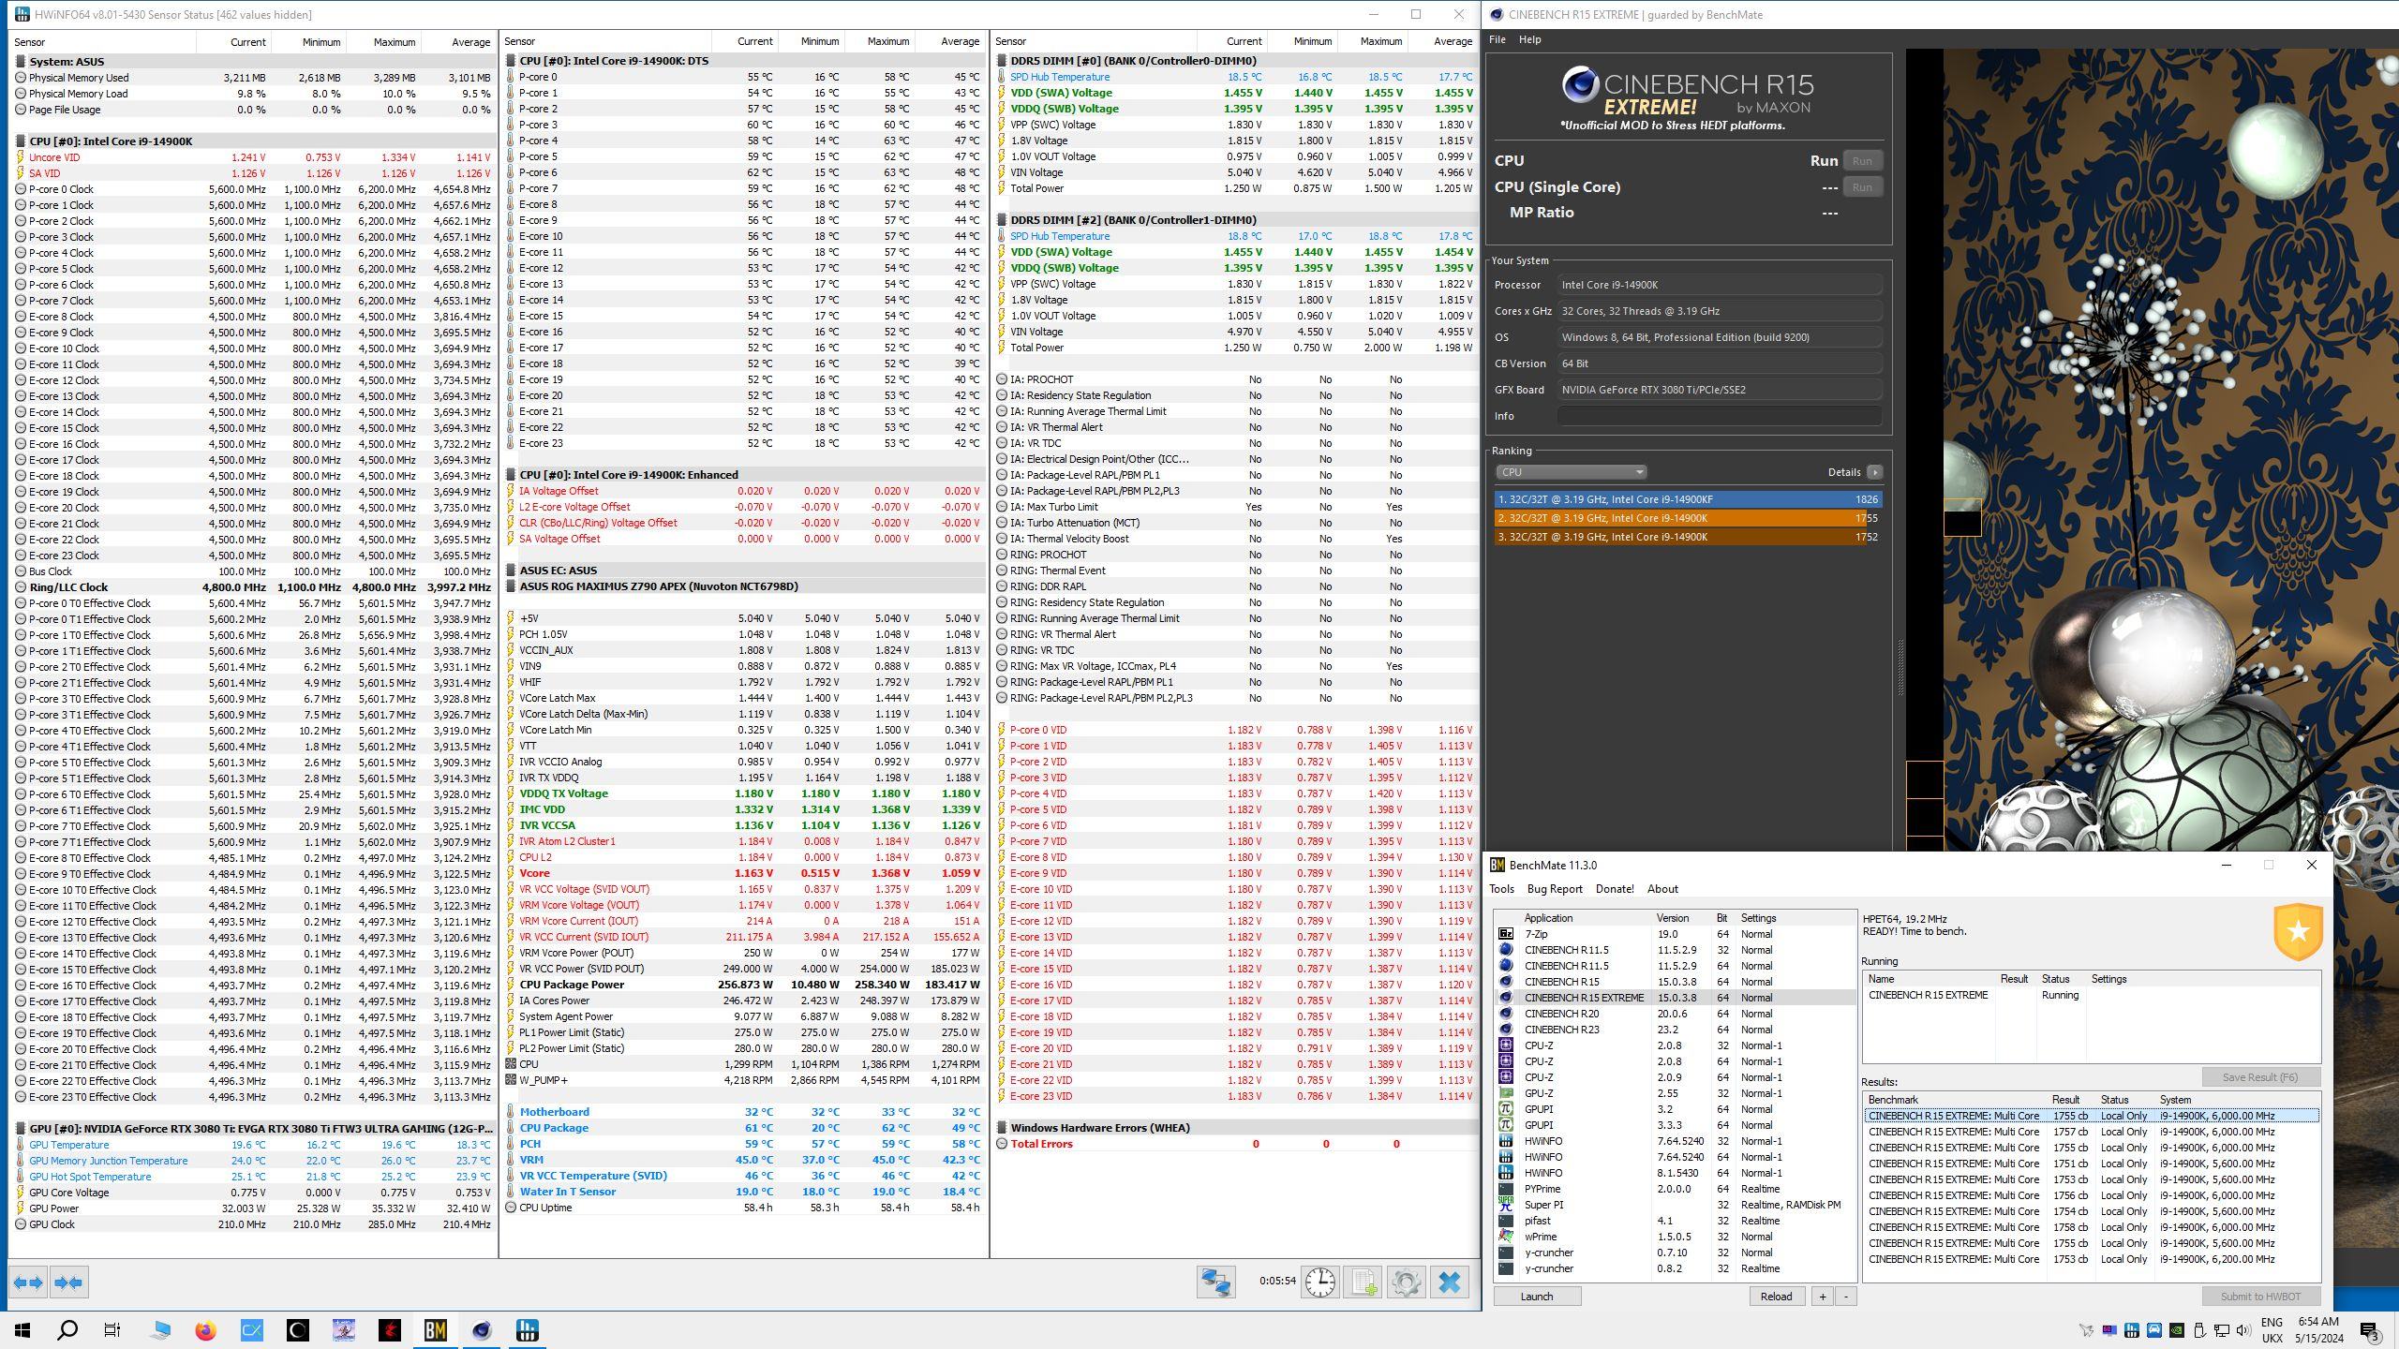Screen dimensions: 2399x1349
Task: Open HWiNFO remote network monitoring
Action: click(x=1215, y=1282)
